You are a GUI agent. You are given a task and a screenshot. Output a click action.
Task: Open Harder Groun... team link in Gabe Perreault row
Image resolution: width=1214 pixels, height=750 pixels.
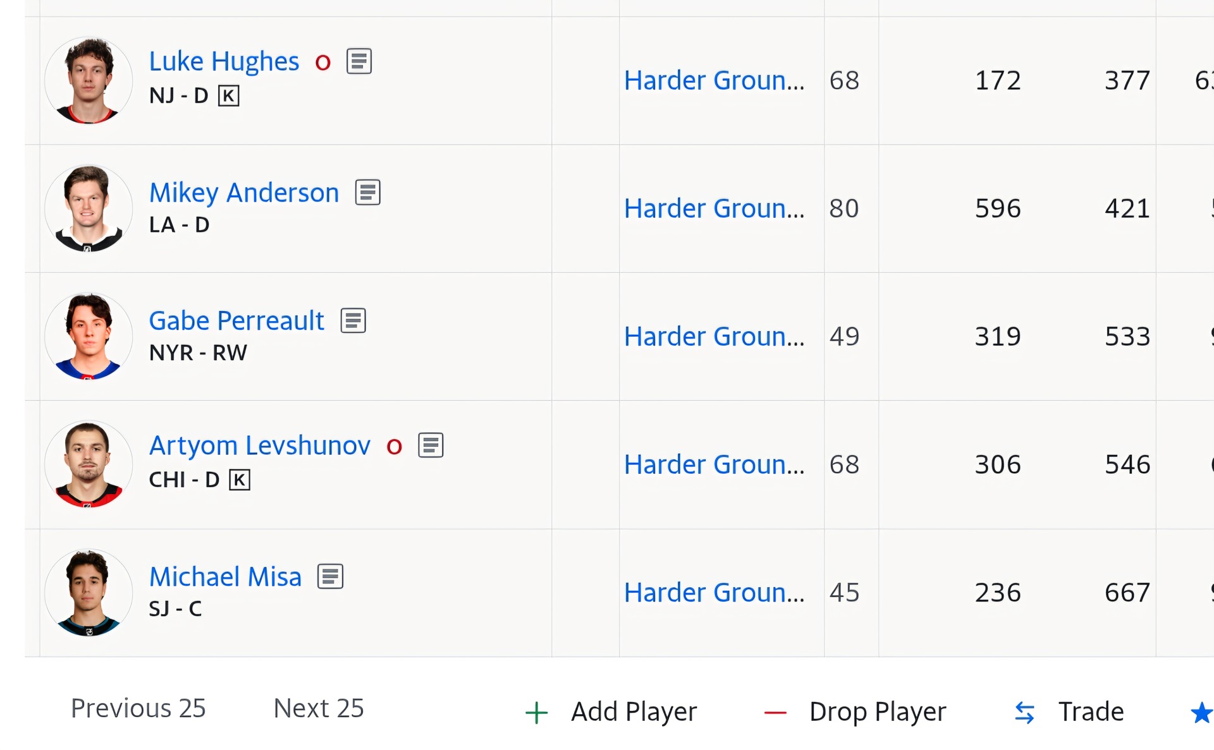(714, 337)
